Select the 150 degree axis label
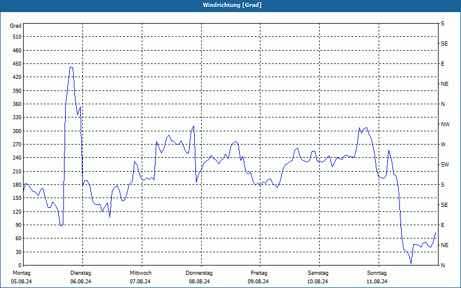Screen dimensions: 461x288 tap(17, 198)
